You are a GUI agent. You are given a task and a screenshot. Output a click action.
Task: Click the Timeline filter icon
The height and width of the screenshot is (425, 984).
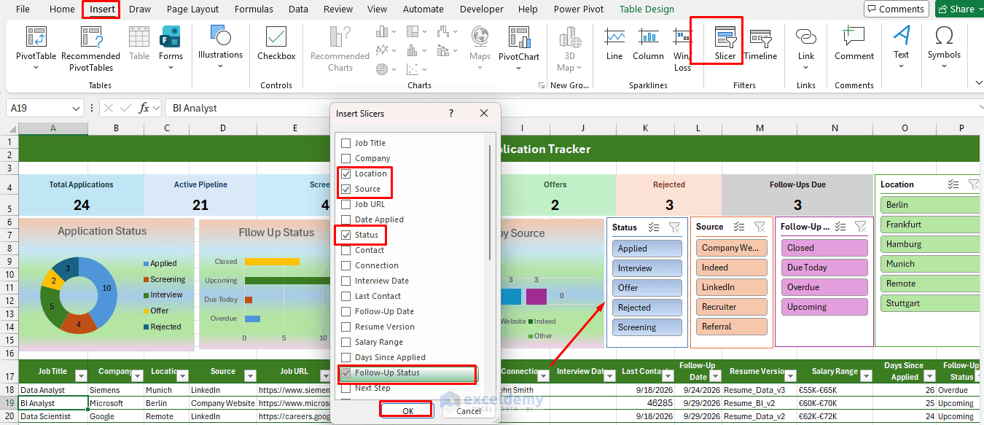pyautogui.click(x=760, y=37)
